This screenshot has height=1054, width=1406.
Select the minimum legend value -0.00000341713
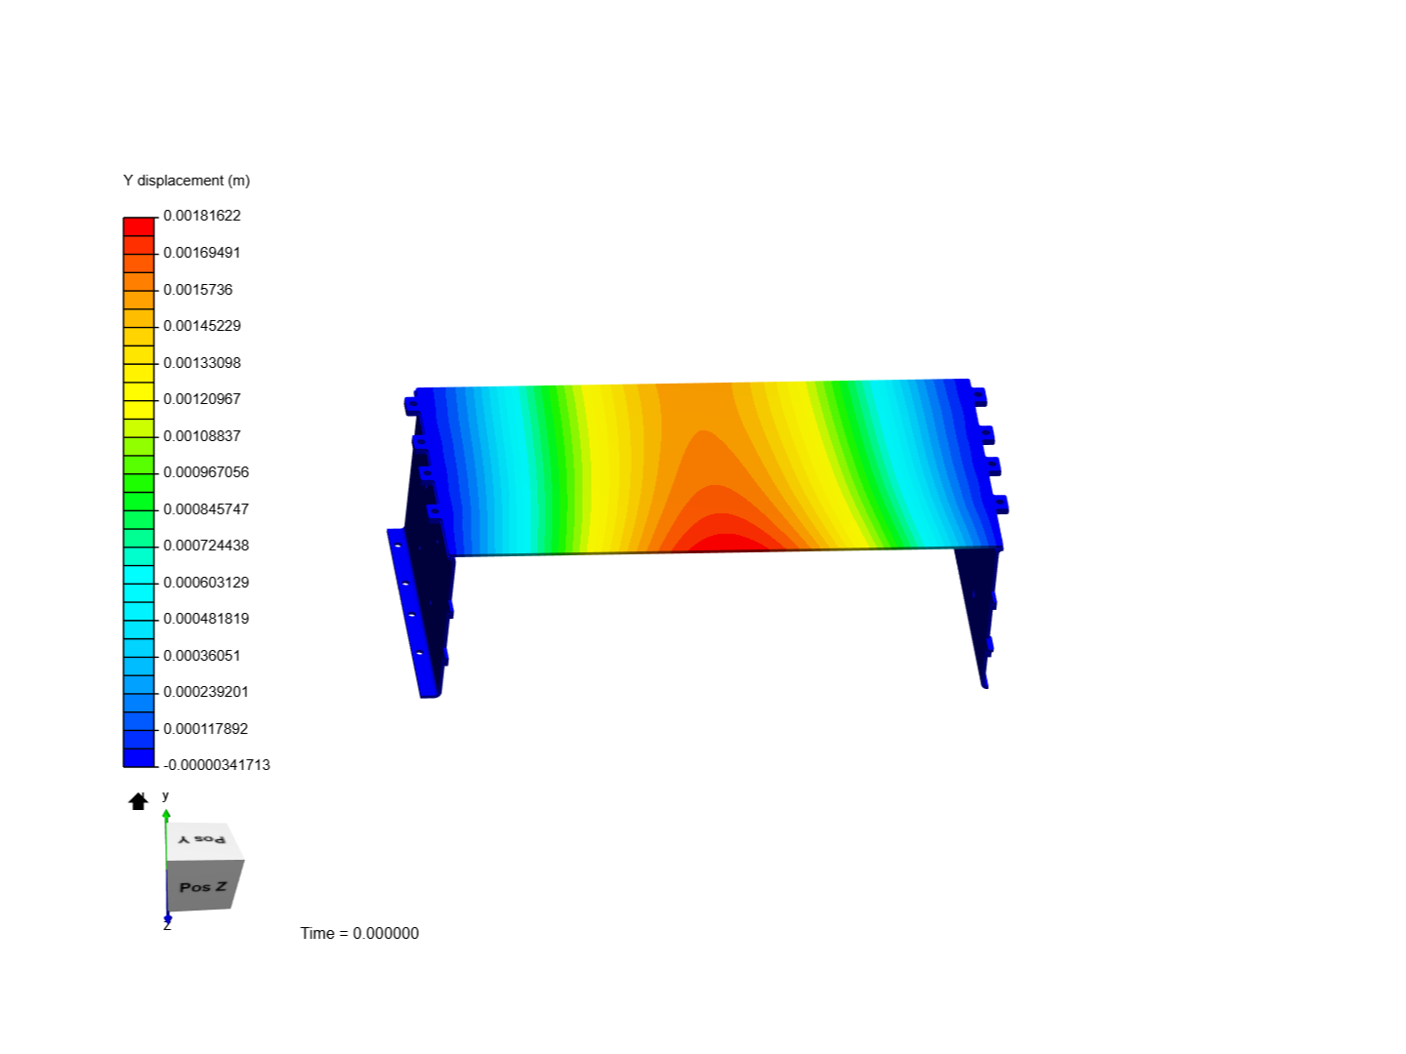click(217, 765)
